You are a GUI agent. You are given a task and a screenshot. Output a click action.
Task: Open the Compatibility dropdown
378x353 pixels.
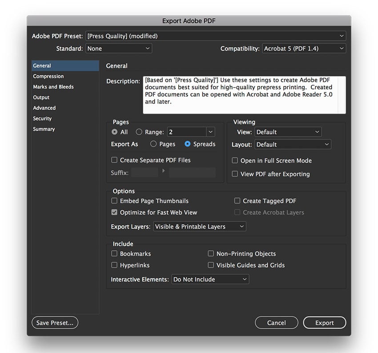point(304,48)
